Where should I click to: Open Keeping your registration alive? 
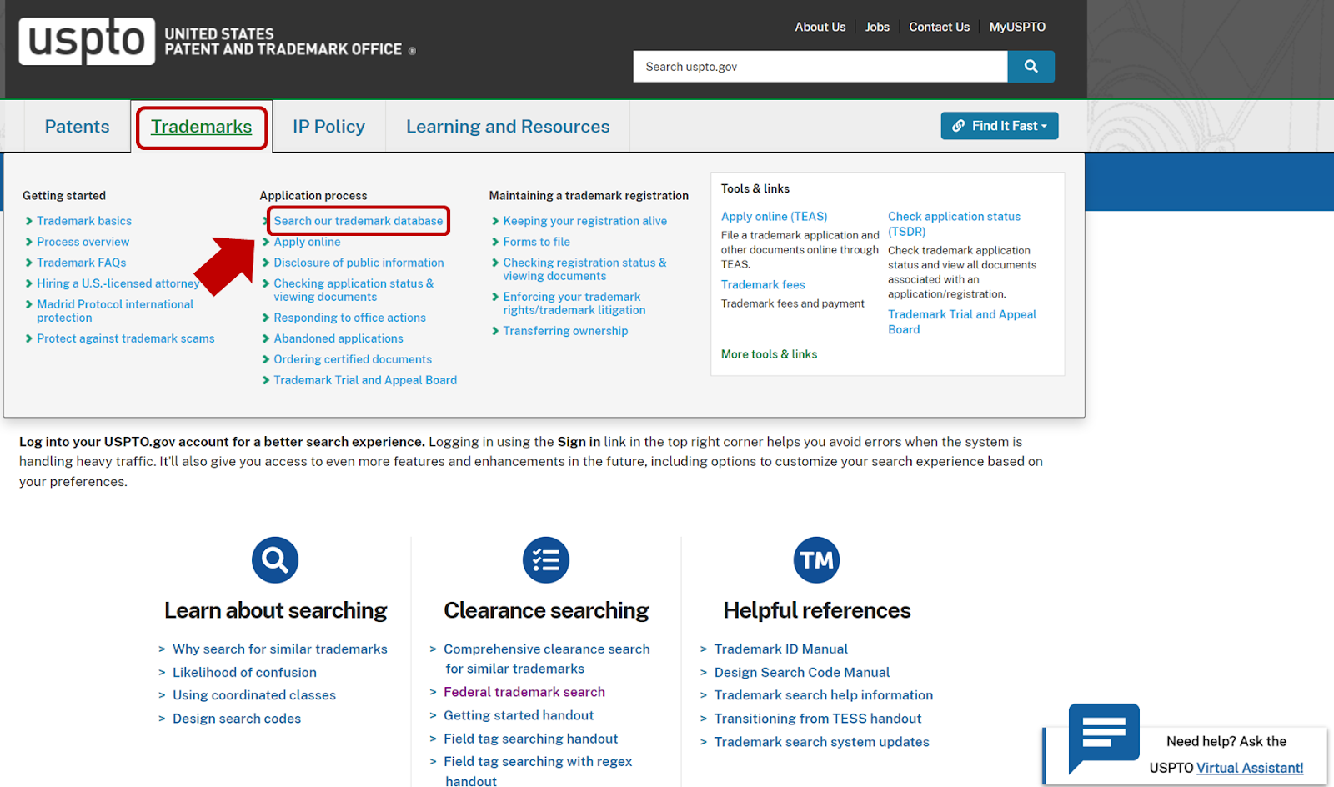click(584, 221)
